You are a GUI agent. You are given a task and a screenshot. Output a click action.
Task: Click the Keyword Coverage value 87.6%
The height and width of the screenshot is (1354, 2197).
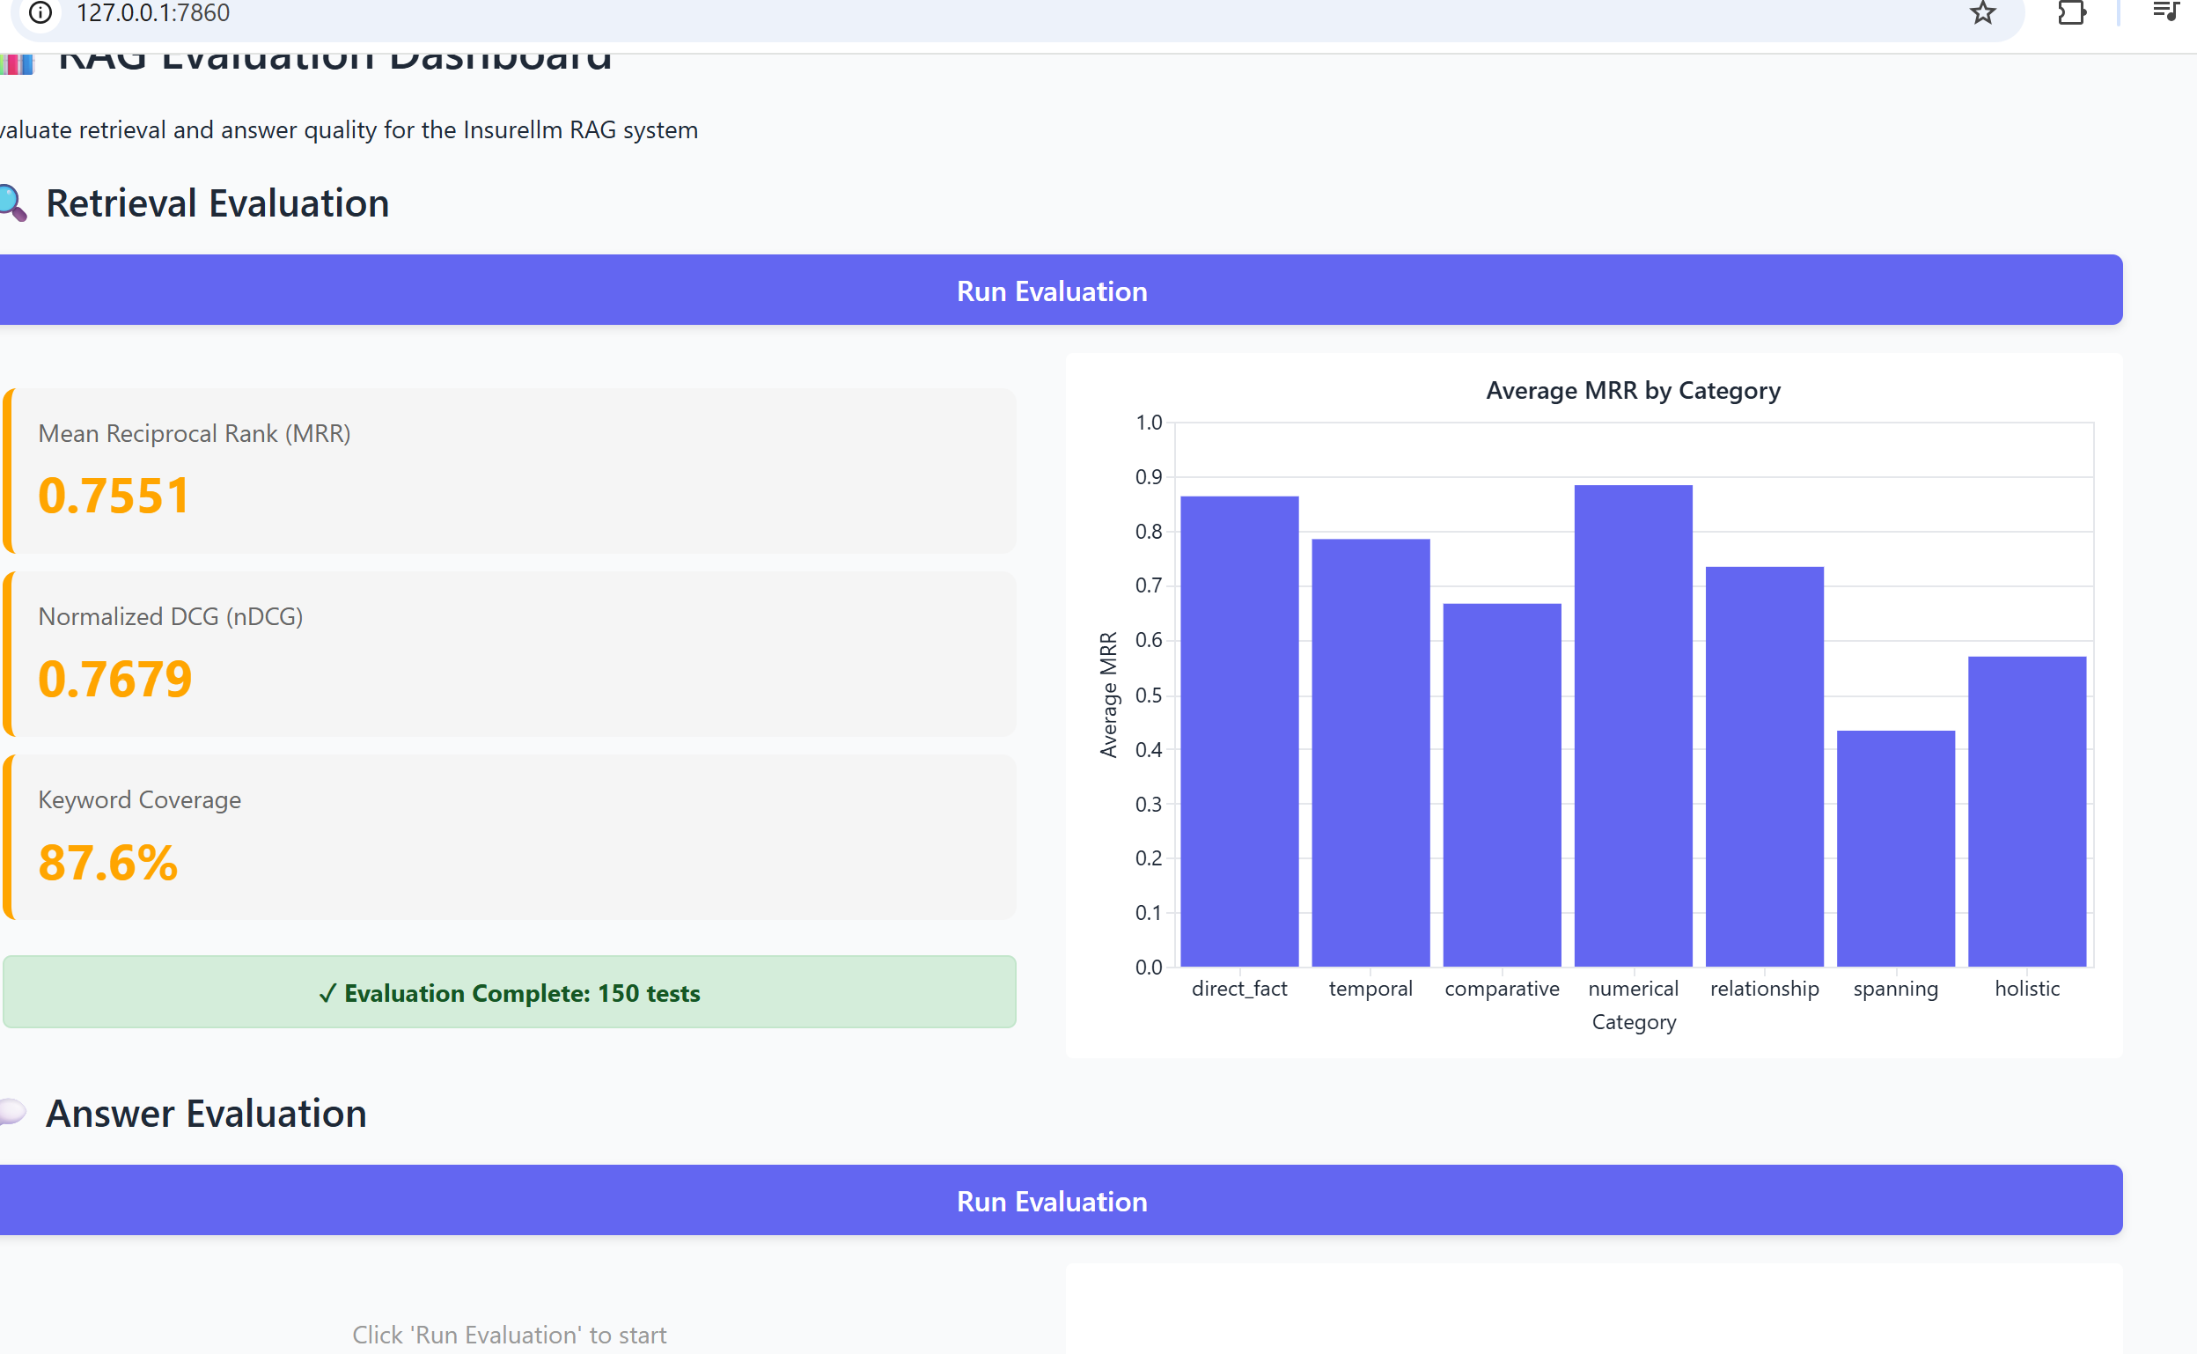click(x=107, y=863)
